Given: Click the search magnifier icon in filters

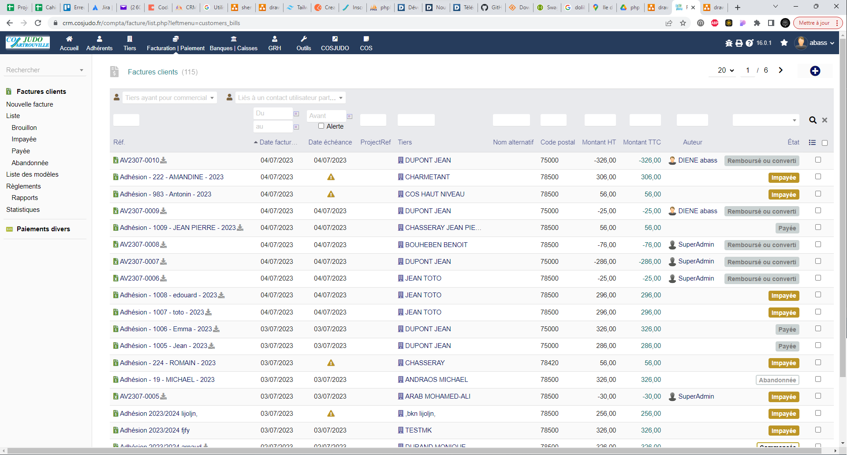Looking at the screenshot, I should (x=813, y=120).
